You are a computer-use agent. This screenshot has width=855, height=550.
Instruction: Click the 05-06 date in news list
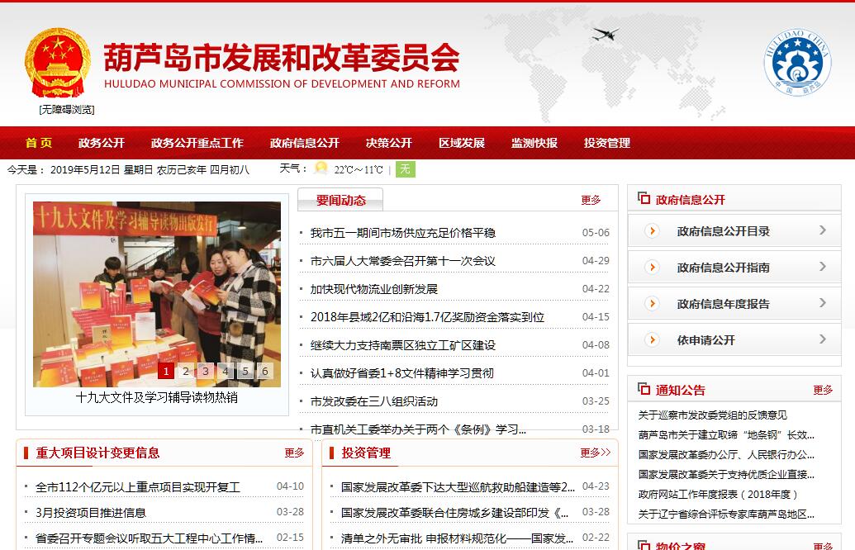[x=596, y=233]
